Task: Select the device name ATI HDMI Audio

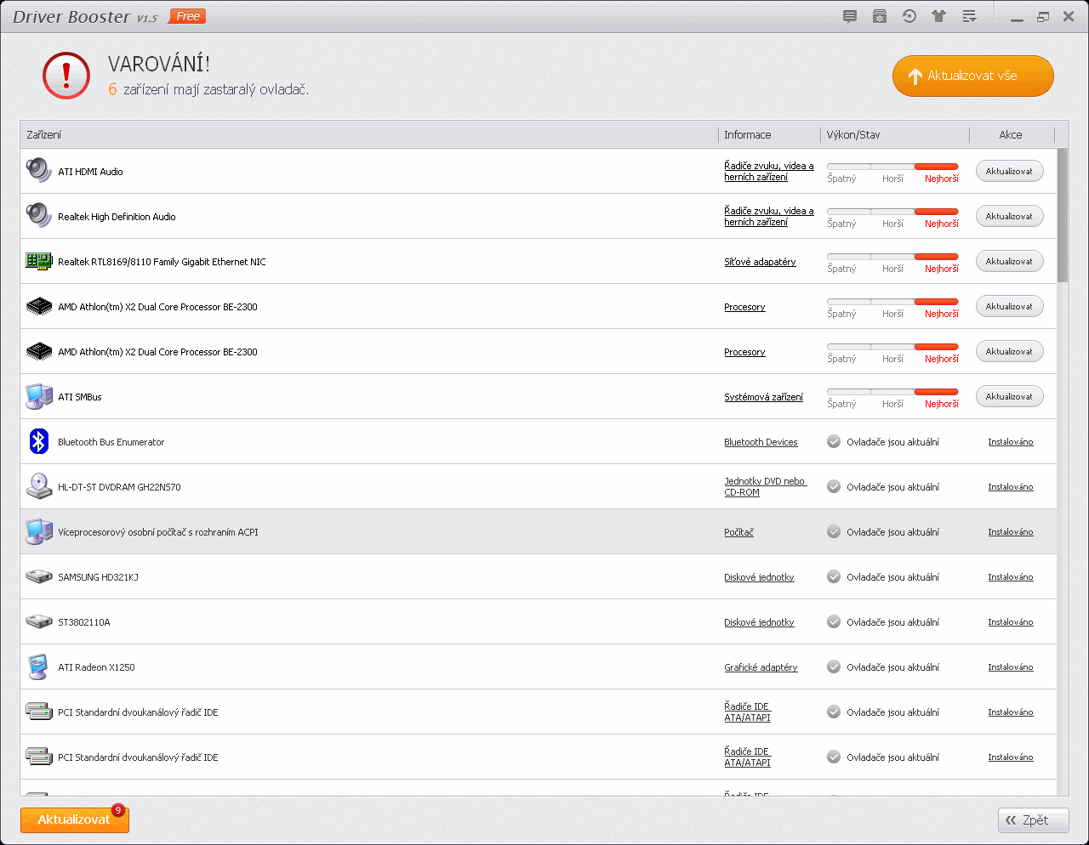Action: [90, 172]
